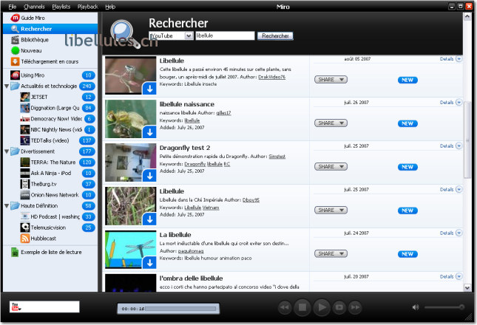Select the Telemusicvision channel icon
Image resolution: width=477 pixels, height=325 pixels.
click(x=25, y=227)
